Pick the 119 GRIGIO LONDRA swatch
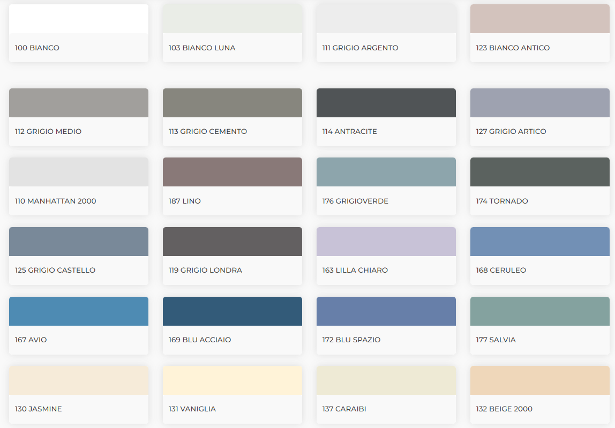This screenshot has width=615, height=428. 232,256
